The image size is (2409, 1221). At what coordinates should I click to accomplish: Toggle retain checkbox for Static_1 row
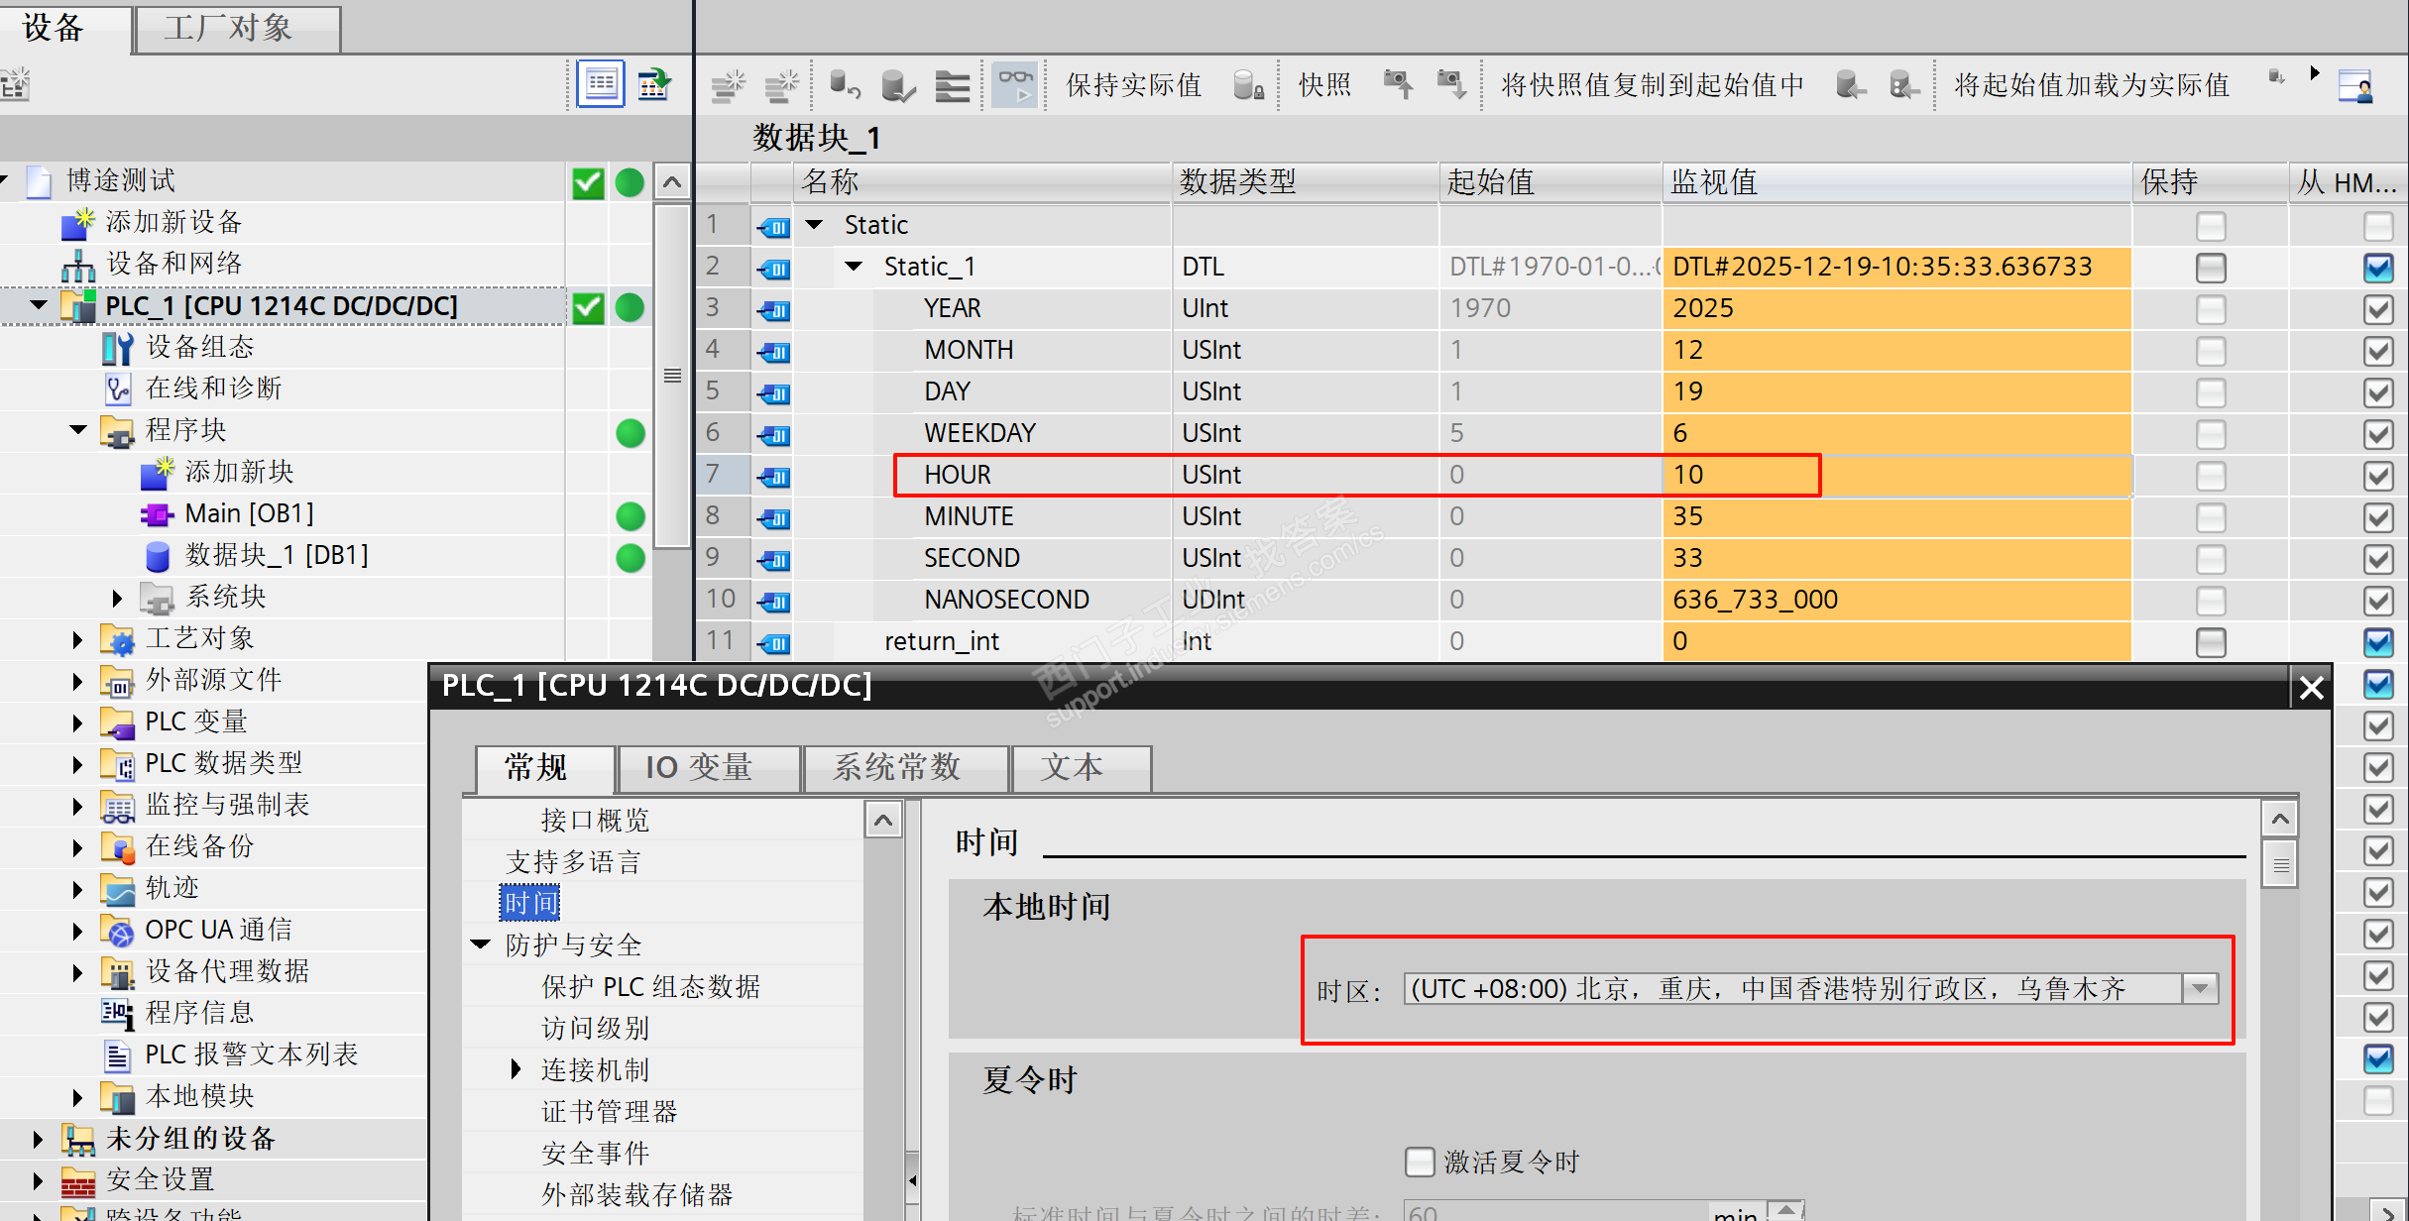(2210, 268)
